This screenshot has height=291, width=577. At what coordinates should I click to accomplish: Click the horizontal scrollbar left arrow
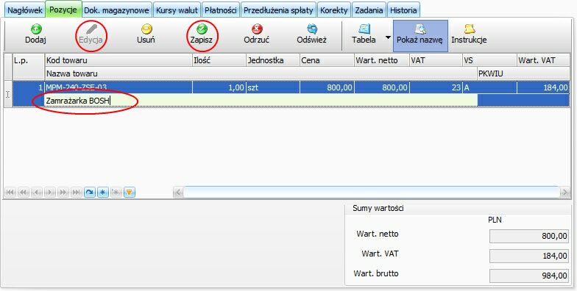pyautogui.click(x=178, y=193)
